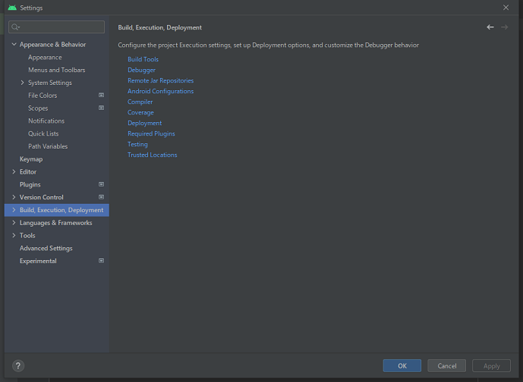Screen dimensions: 523x382
Task: Click the project-level icon beside File Colors
Action: [101, 95]
